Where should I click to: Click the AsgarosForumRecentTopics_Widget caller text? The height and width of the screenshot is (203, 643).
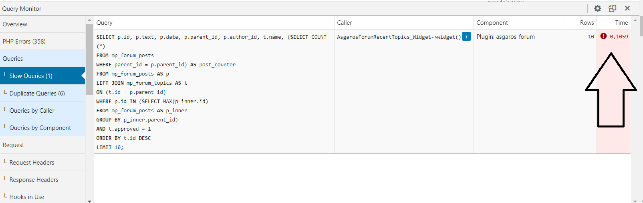[399, 37]
